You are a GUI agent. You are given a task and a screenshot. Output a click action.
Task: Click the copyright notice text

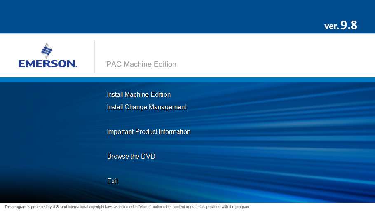coord(127,207)
